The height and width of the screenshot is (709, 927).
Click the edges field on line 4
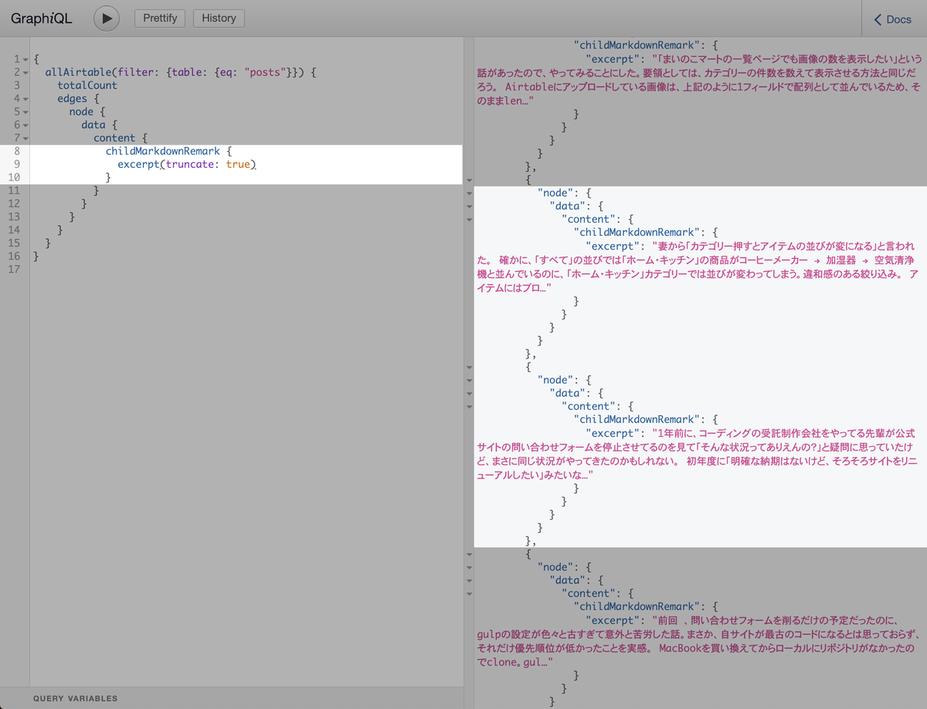pyautogui.click(x=73, y=99)
